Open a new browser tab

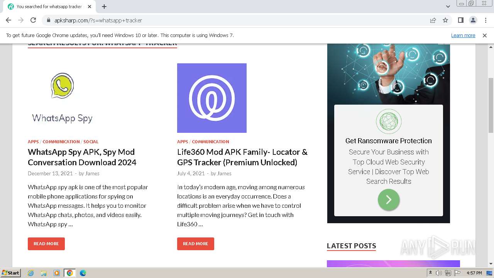coord(104,7)
